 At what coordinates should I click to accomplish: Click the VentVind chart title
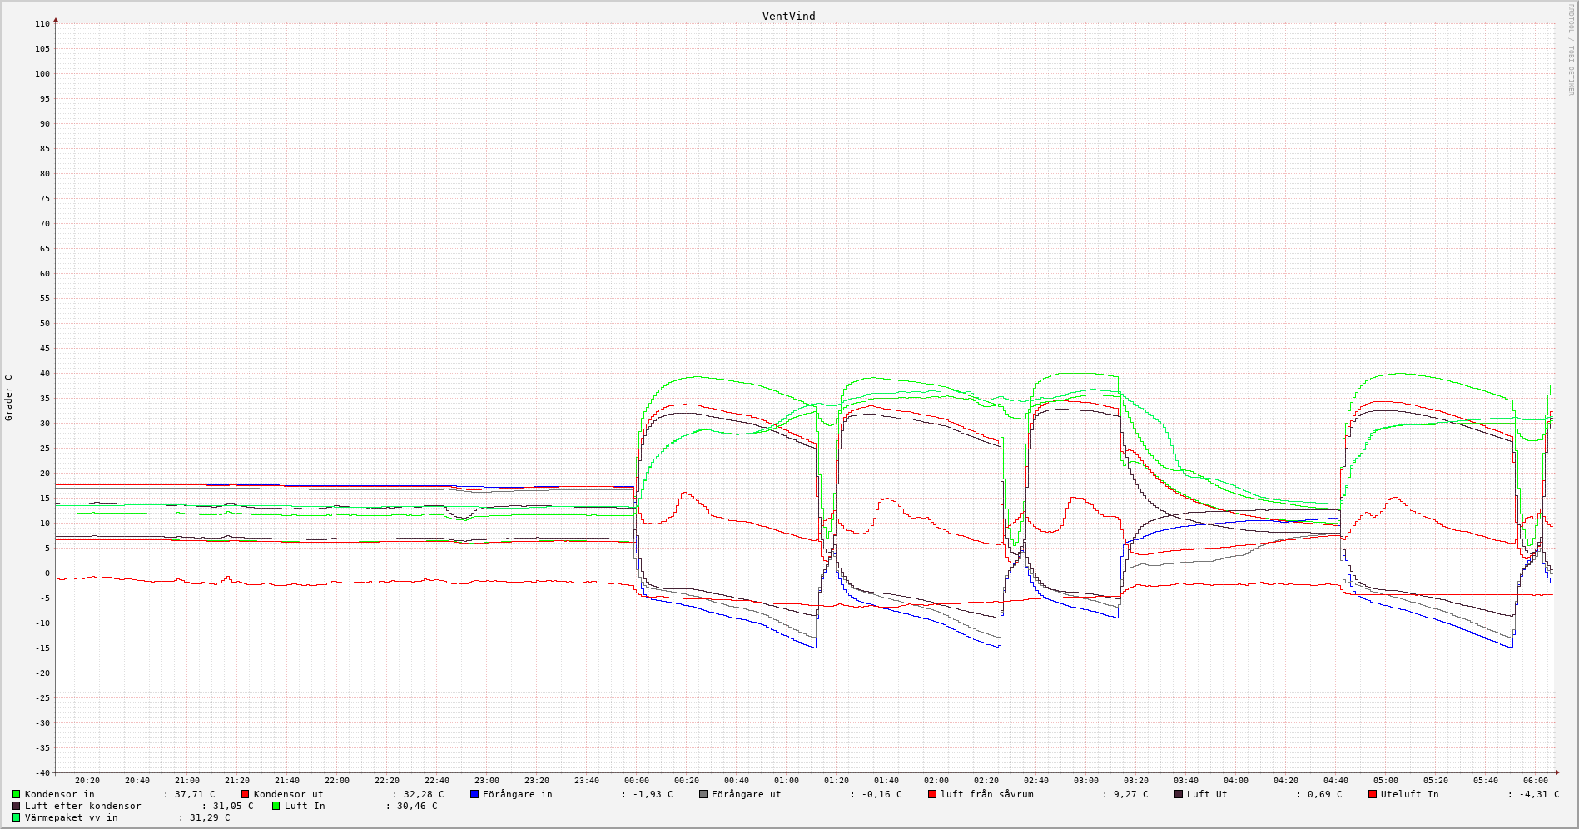coord(788,17)
